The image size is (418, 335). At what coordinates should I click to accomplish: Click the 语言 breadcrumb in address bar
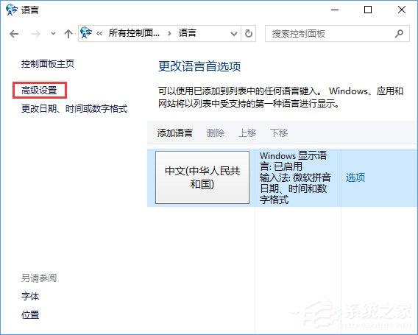click(187, 33)
